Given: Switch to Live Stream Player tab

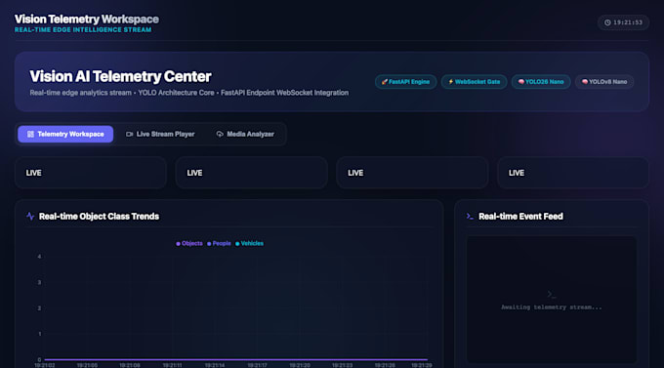Looking at the screenshot, I should pyautogui.click(x=160, y=135).
